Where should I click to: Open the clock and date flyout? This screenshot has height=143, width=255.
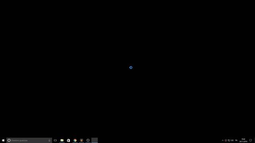243,140
